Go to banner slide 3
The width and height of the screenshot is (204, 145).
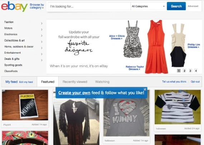tap(190, 71)
